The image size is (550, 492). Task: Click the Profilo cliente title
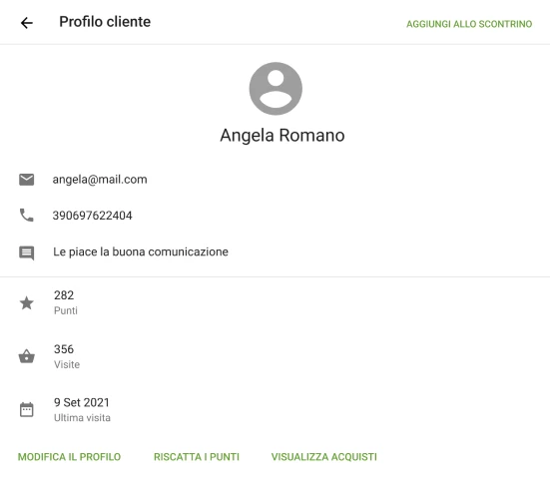(x=105, y=22)
